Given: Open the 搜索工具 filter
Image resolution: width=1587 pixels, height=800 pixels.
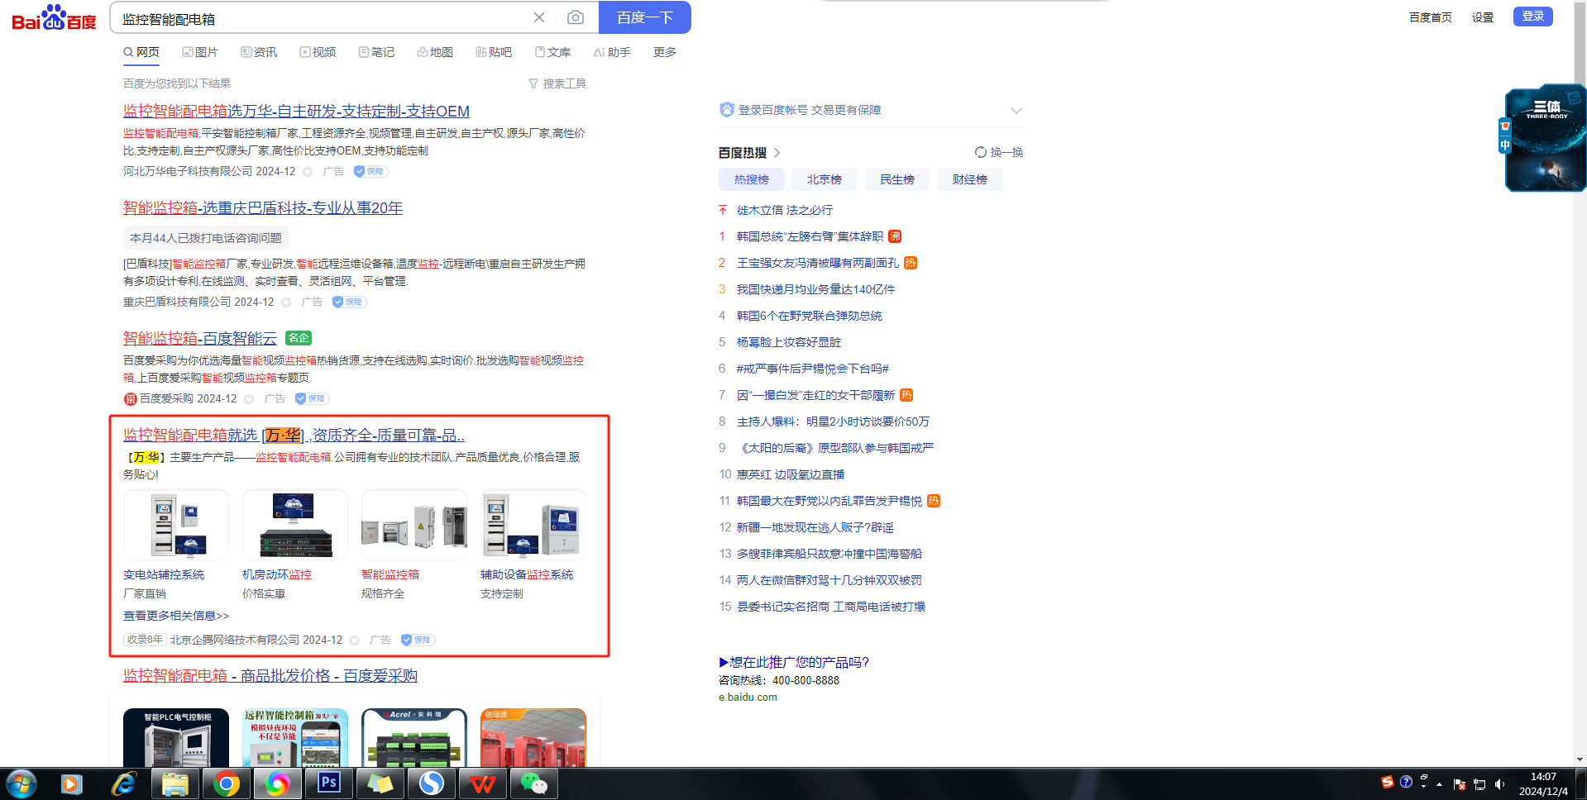Looking at the screenshot, I should pos(557,83).
